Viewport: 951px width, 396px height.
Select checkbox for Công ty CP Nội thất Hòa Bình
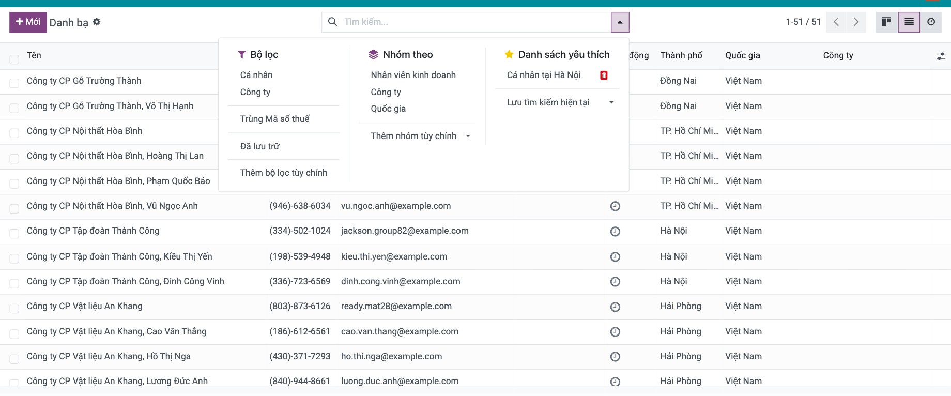coord(14,133)
